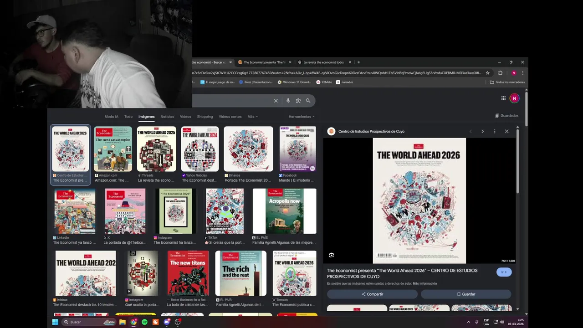
Task: Start voice search with microphone icon
Action: pyautogui.click(x=288, y=101)
